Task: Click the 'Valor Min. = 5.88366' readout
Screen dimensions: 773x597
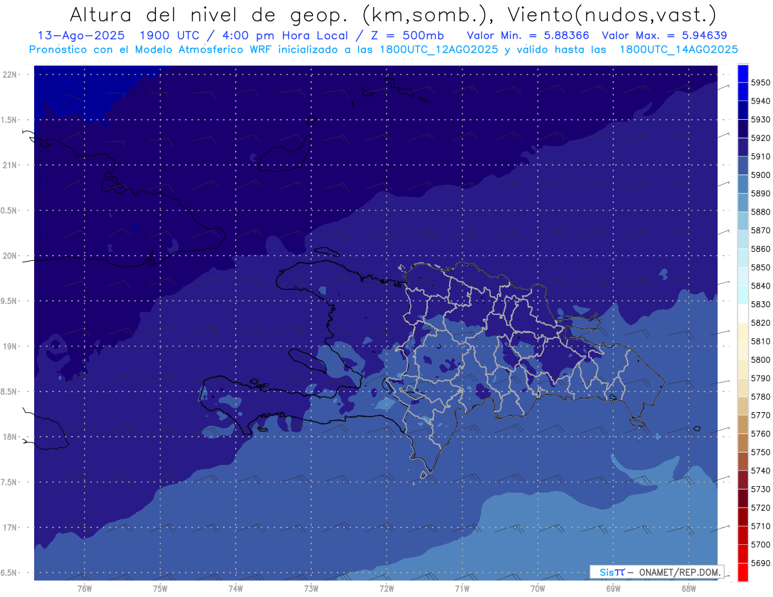Action: pyautogui.click(x=528, y=35)
